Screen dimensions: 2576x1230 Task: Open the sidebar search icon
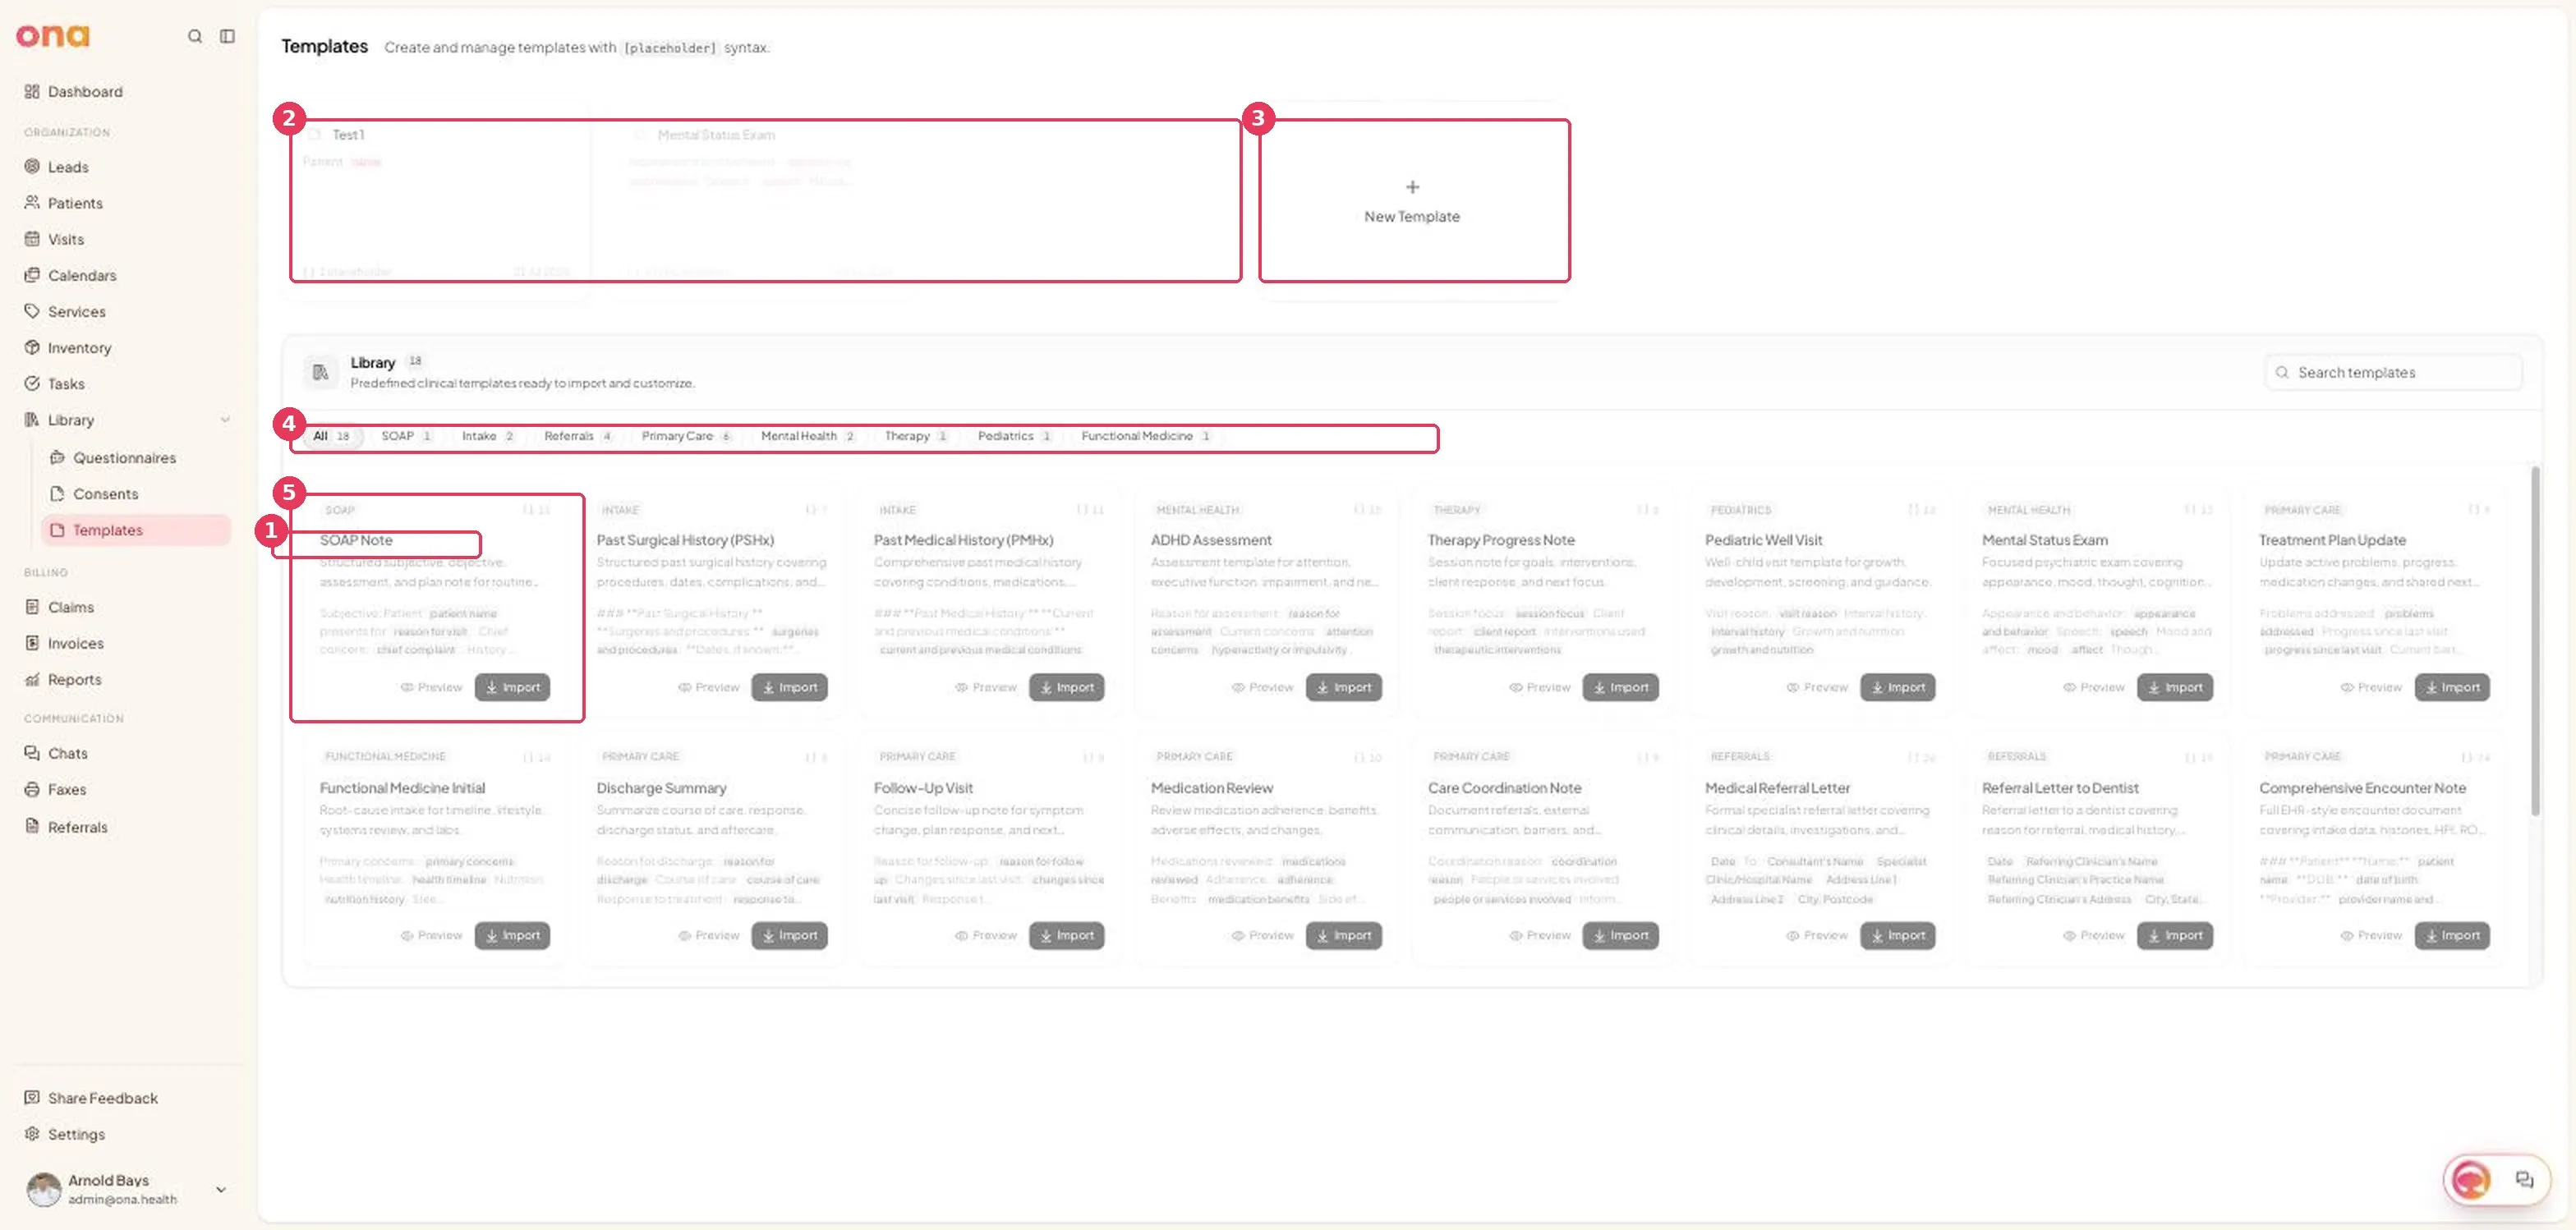click(195, 36)
